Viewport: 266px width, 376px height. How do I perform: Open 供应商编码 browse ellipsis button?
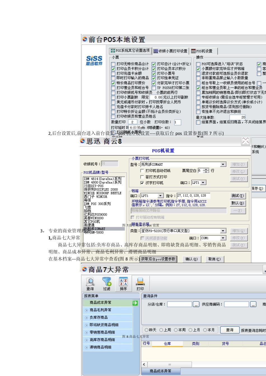coord(253,304)
